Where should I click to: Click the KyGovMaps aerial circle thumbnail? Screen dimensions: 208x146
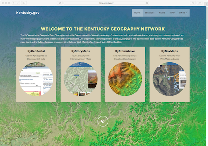click(170, 79)
